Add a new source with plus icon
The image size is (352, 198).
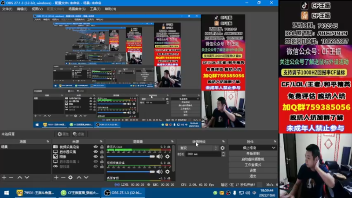coord(56,177)
